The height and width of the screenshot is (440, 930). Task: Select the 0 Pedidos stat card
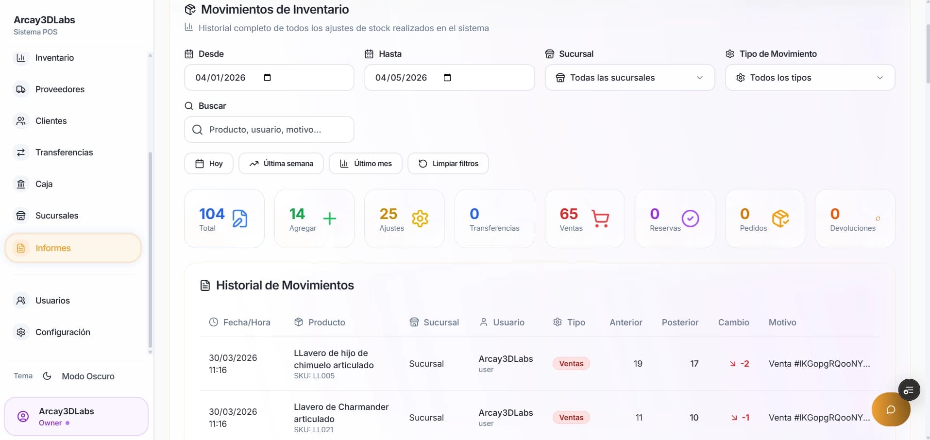coord(765,219)
